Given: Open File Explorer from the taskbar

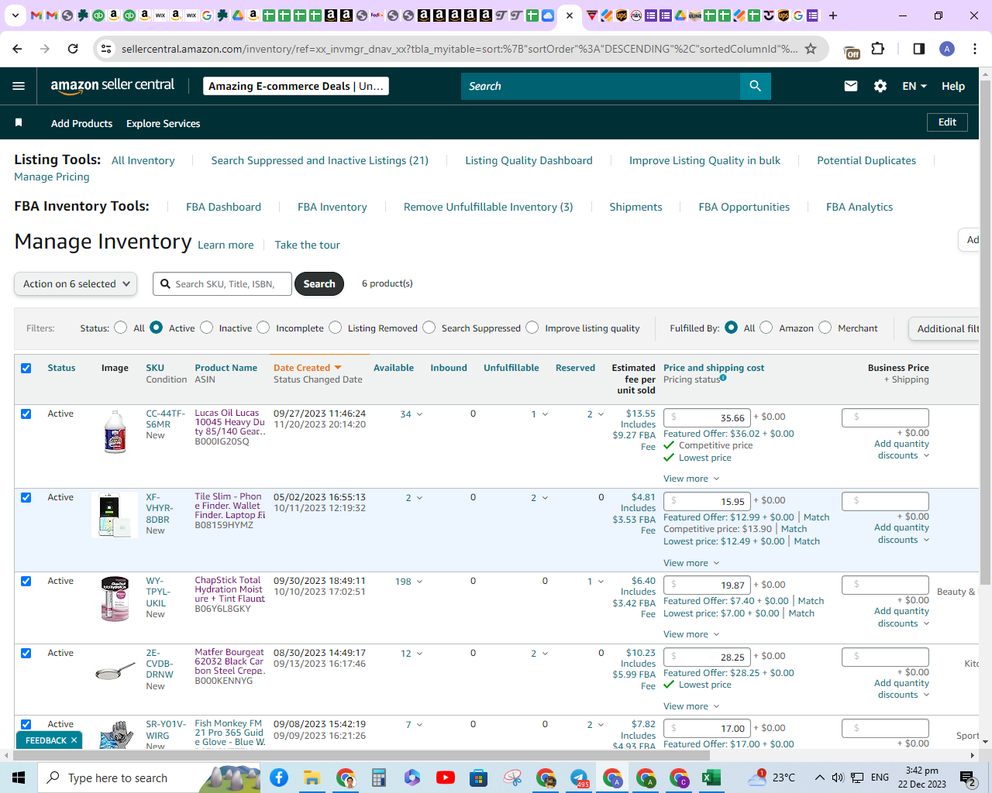Looking at the screenshot, I should (312, 778).
